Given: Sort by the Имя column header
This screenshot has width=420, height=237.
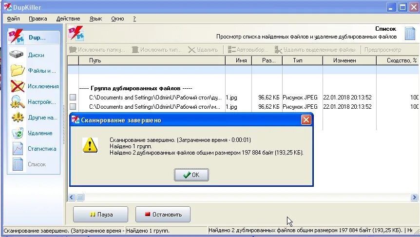Looking at the screenshot, I should pos(238,60).
